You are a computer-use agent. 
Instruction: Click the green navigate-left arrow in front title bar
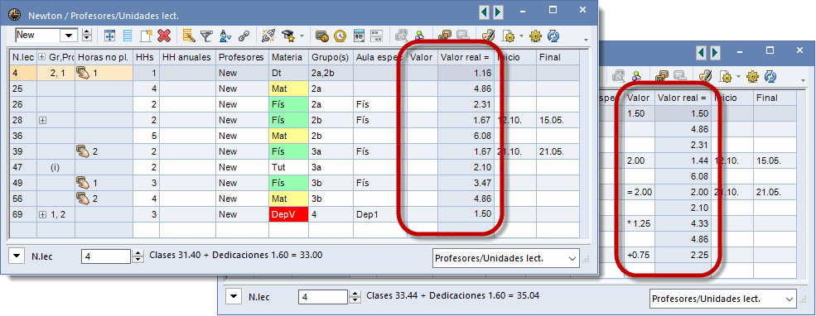pyautogui.click(x=485, y=12)
